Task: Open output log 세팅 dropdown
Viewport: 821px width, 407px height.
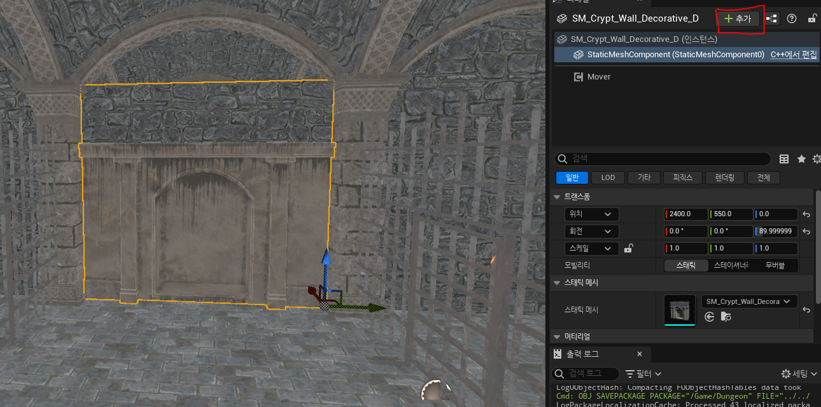Action: coord(800,373)
